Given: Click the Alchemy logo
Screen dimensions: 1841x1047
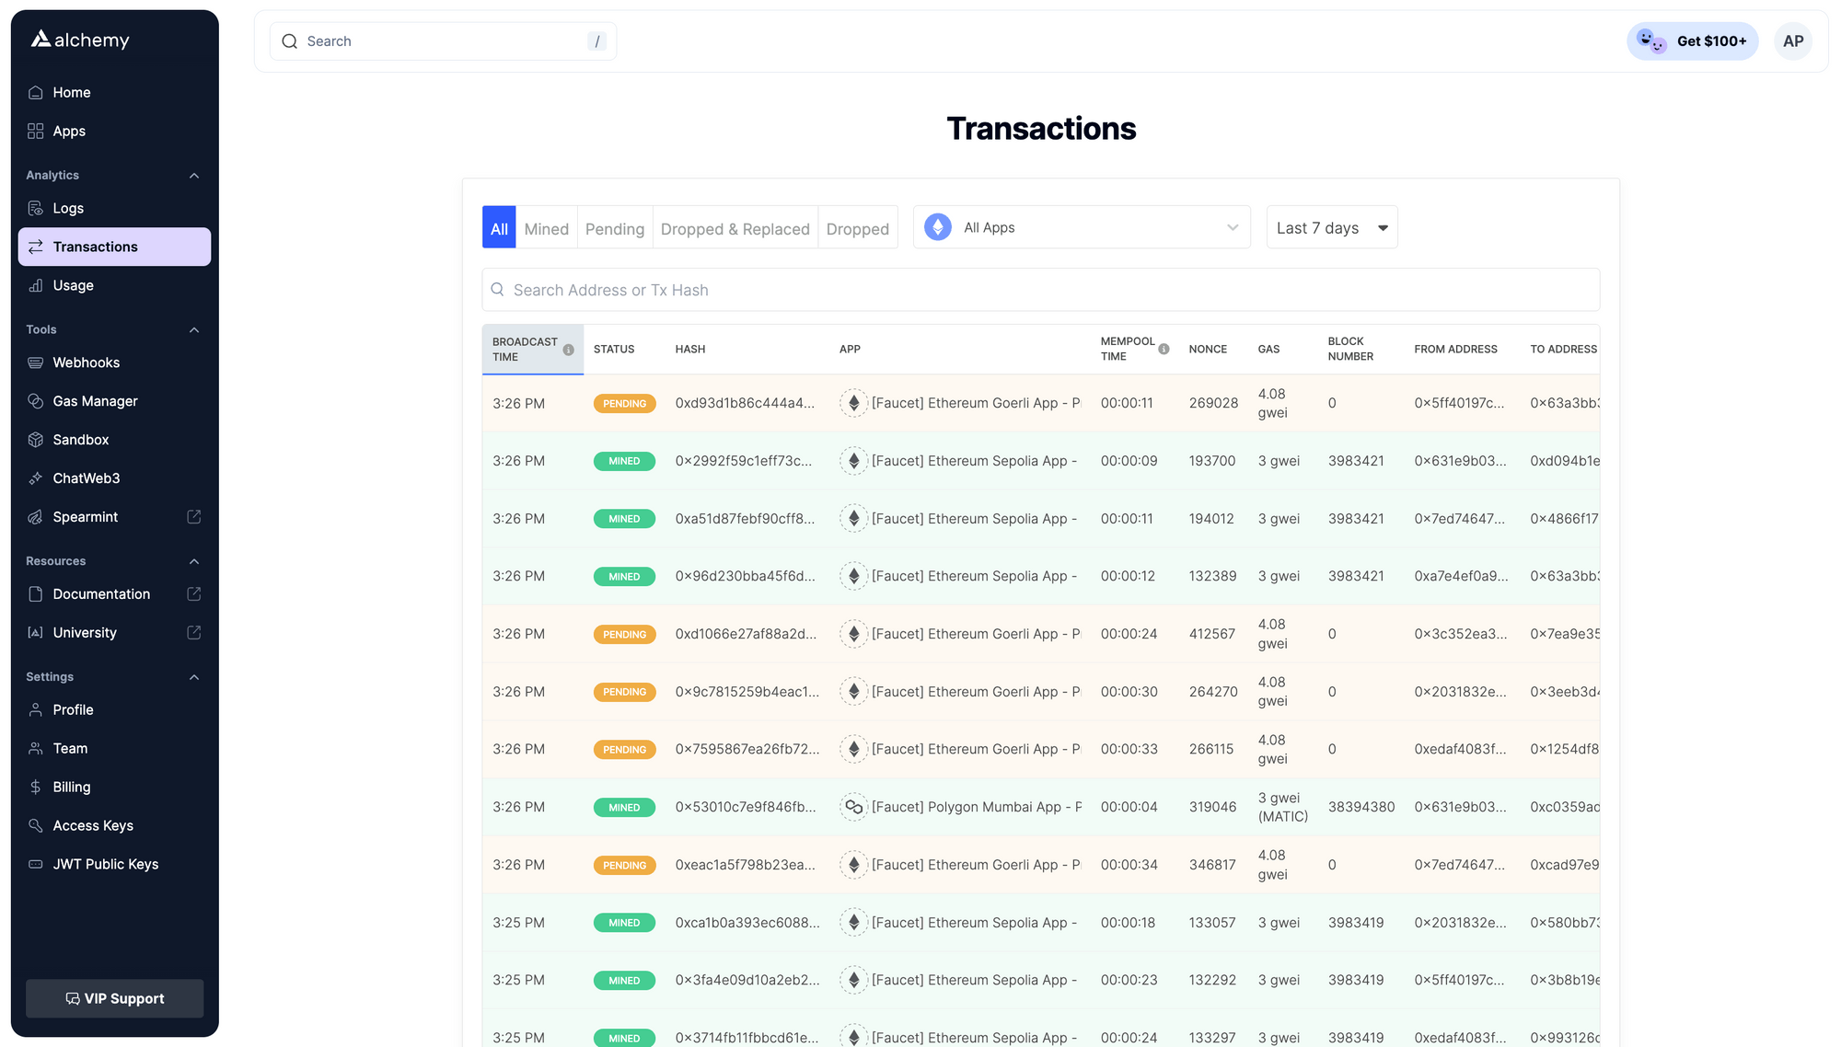Looking at the screenshot, I should tap(77, 39).
